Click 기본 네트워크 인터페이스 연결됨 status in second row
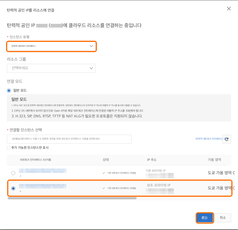 [121, 188]
